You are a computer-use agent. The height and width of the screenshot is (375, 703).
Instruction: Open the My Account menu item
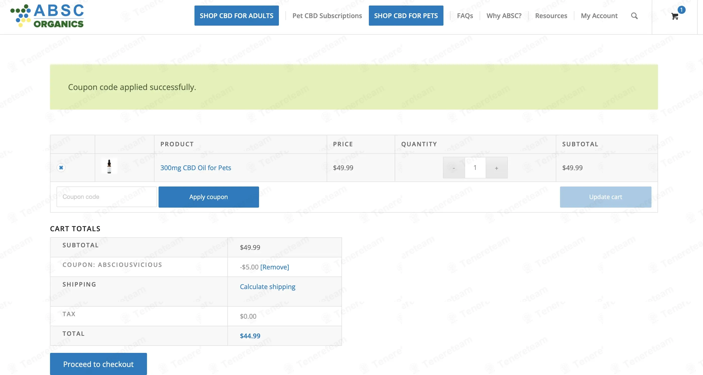599,16
